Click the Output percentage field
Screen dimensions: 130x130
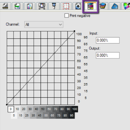[108, 55]
